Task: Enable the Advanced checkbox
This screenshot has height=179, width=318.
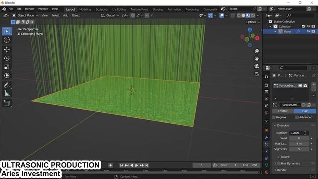Action: (297, 117)
